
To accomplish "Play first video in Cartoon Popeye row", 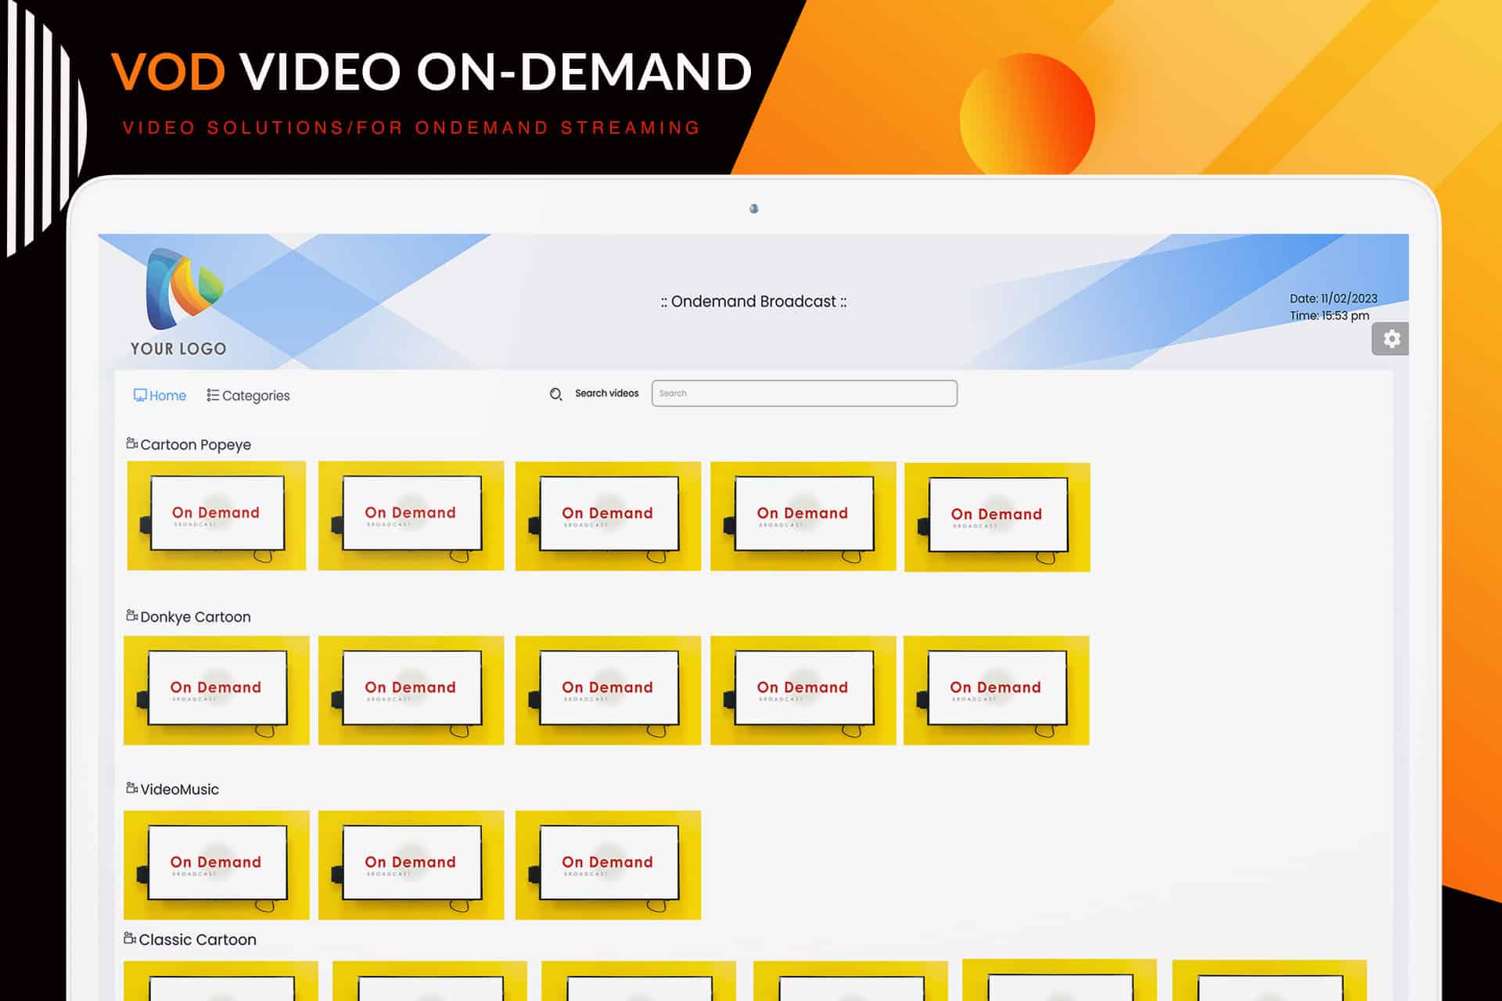I will pos(217,515).
